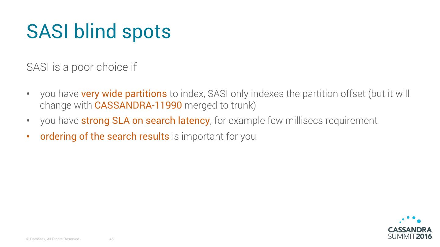The image size is (440, 247).
Task: Click the 'is important for you' text
Action: [x=214, y=136]
